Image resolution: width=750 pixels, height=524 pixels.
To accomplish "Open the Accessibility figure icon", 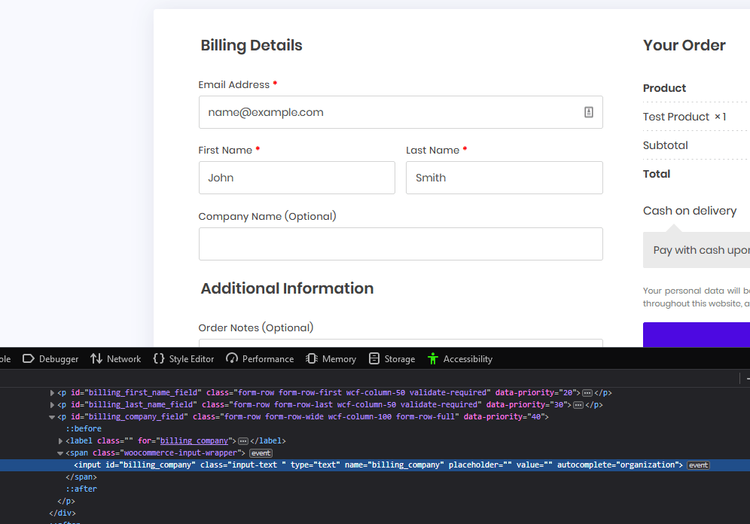I will tap(433, 358).
